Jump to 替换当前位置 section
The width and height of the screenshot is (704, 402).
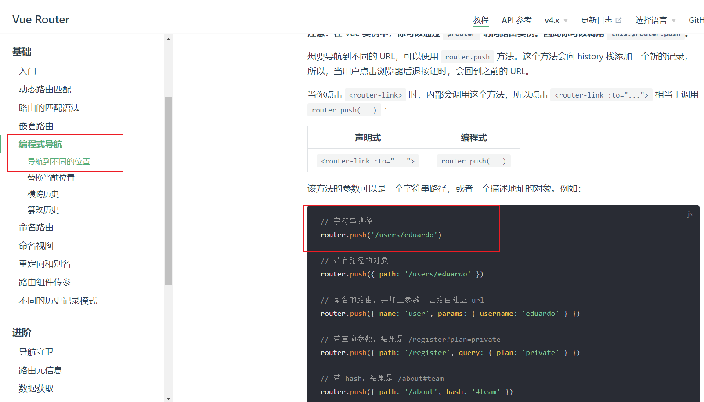(x=51, y=177)
